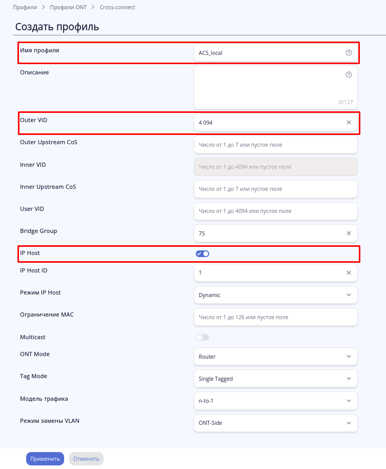Image resolution: width=386 pixels, height=469 pixels.
Task: Clear the IP Host ID value
Action: (x=349, y=272)
